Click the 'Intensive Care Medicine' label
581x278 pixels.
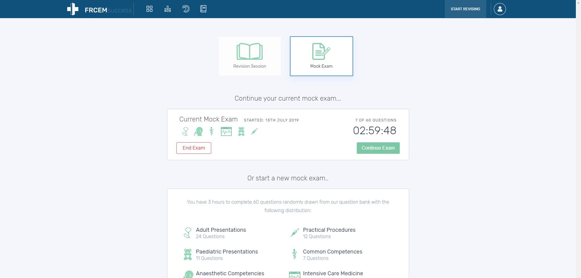pos(333,273)
